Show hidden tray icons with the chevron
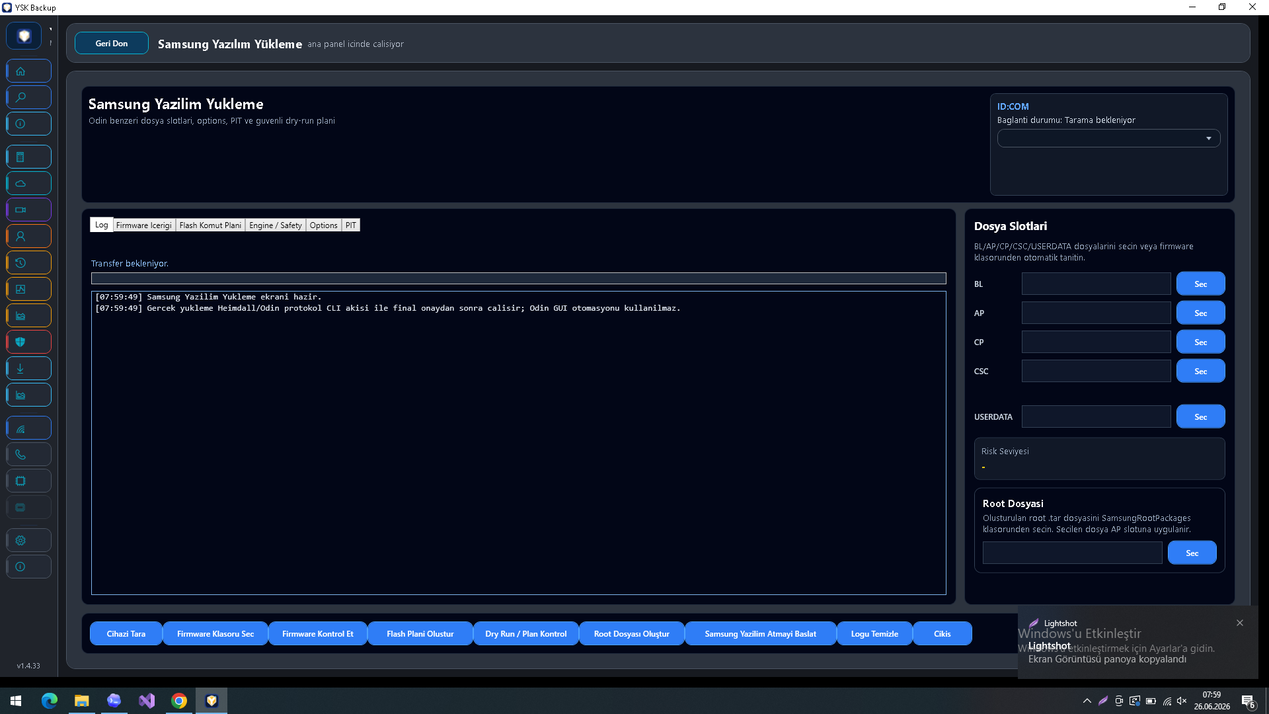Image resolution: width=1269 pixels, height=714 pixels. pos(1087,701)
